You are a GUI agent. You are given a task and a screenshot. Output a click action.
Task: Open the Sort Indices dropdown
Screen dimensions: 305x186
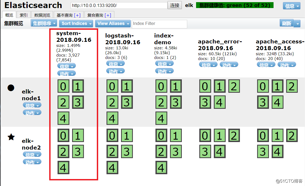coord(76,23)
